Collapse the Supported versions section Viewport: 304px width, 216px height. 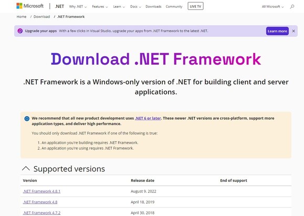[x=26, y=169]
